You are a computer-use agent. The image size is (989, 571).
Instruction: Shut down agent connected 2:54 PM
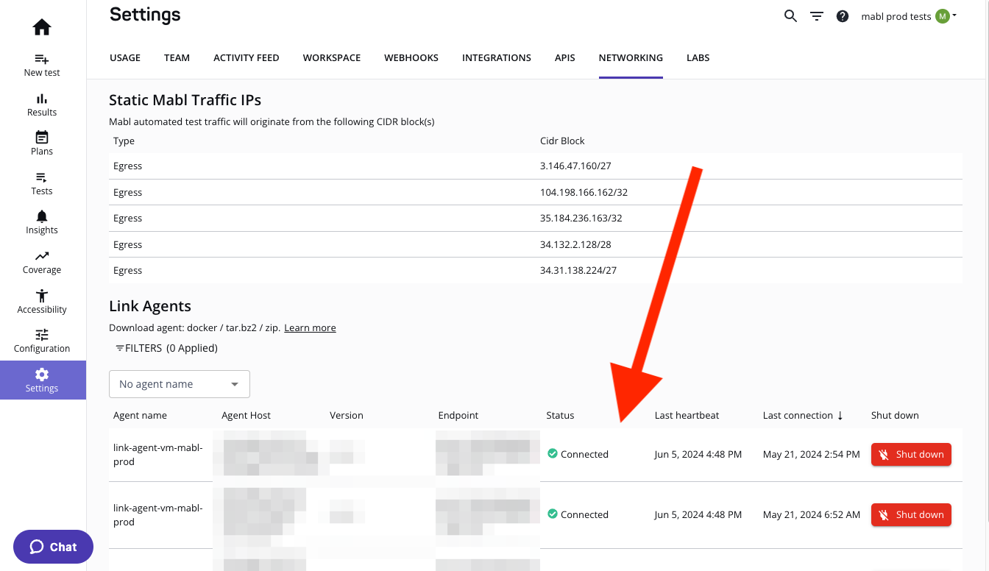[911, 455]
